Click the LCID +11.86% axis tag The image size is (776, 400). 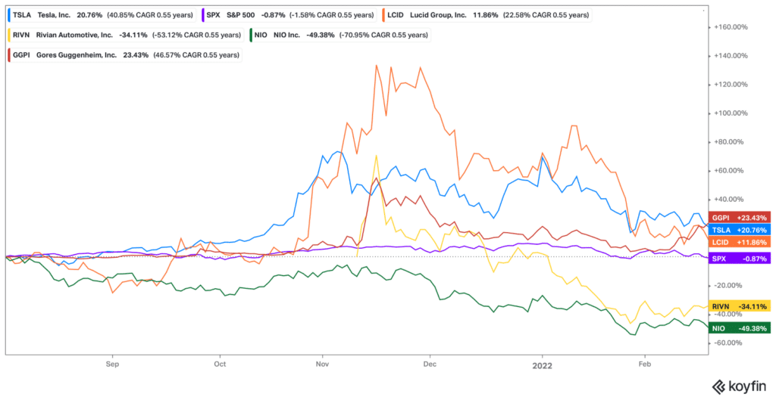[740, 242]
